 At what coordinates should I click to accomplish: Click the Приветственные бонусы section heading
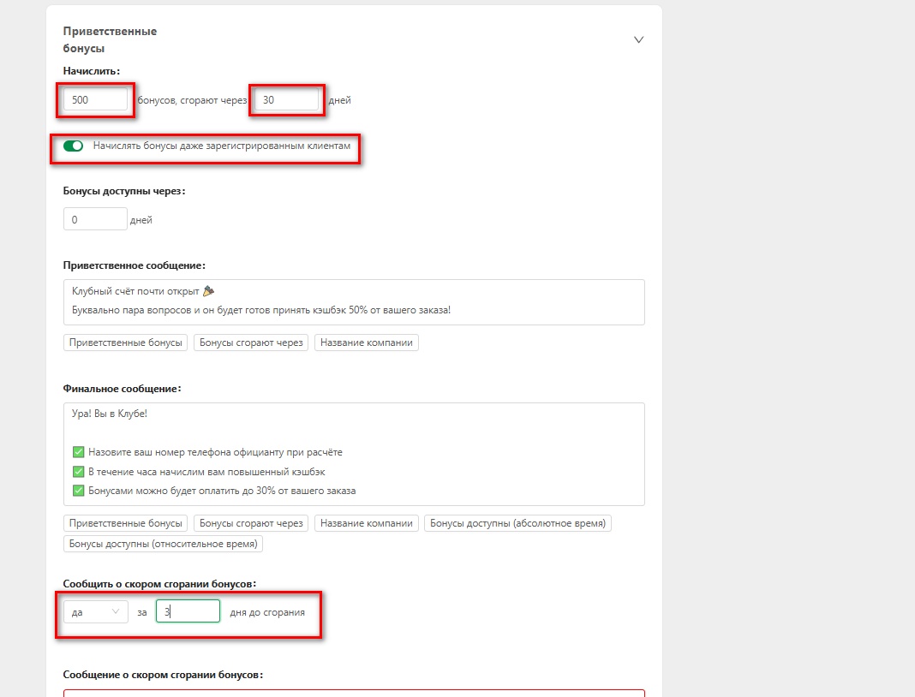click(110, 39)
